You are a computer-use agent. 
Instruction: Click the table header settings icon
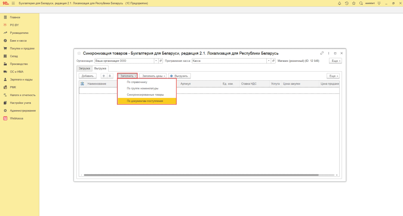pyautogui.click(x=82, y=84)
